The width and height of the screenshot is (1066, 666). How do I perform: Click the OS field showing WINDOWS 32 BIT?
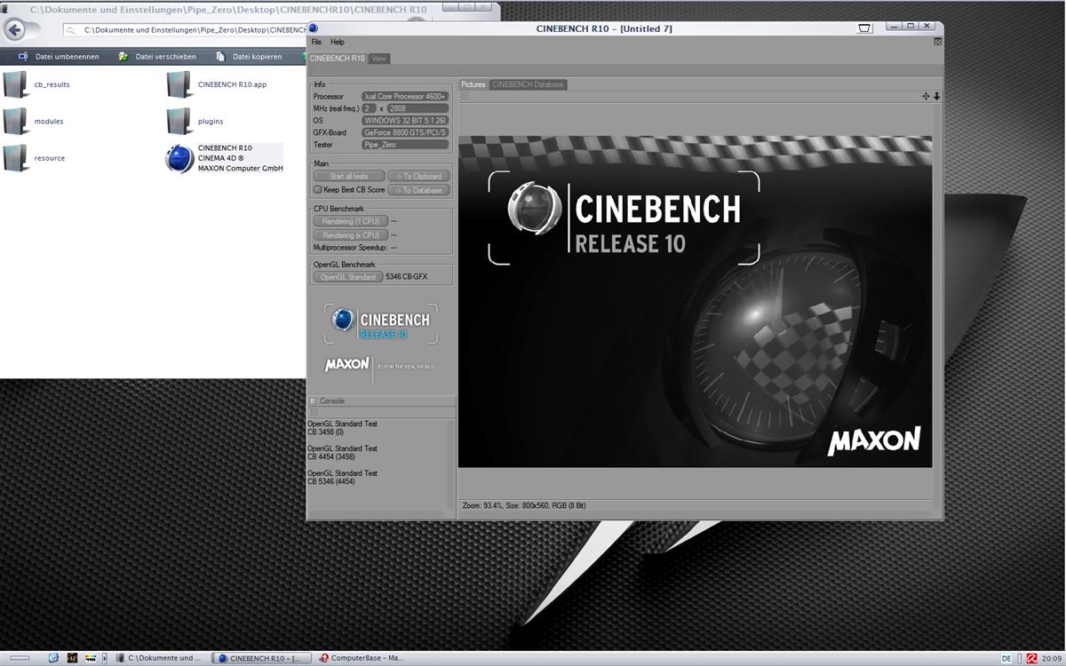point(405,120)
